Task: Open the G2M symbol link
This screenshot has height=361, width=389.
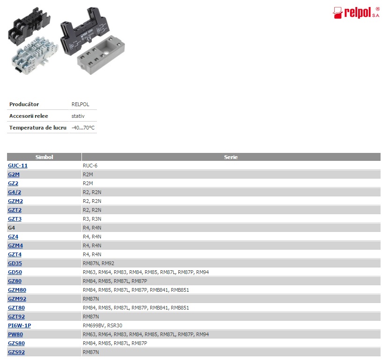Action: [14, 174]
